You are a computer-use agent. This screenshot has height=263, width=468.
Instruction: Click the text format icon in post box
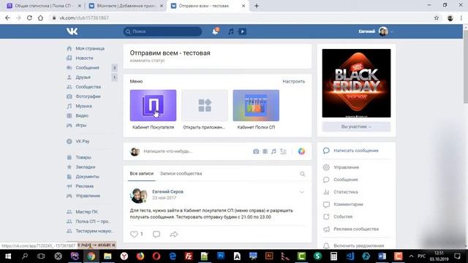[x=283, y=151]
